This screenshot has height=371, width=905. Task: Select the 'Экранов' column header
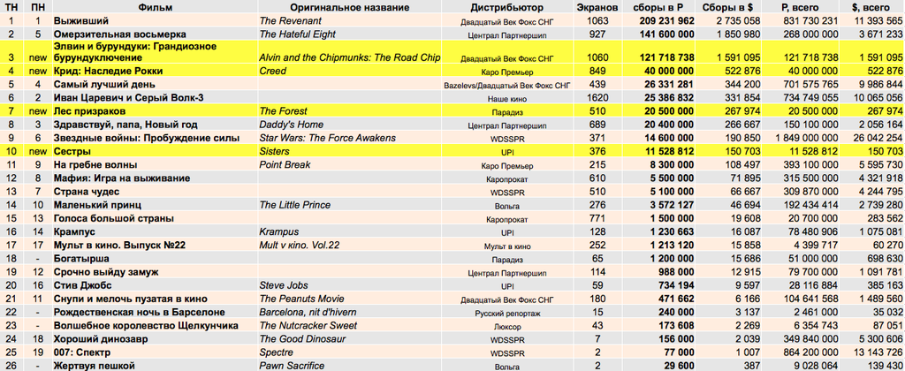[x=597, y=7]
